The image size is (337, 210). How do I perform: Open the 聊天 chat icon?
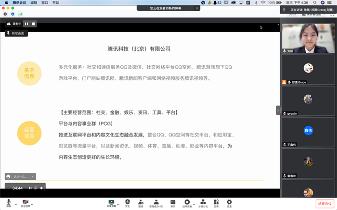[x=173, y=202]
